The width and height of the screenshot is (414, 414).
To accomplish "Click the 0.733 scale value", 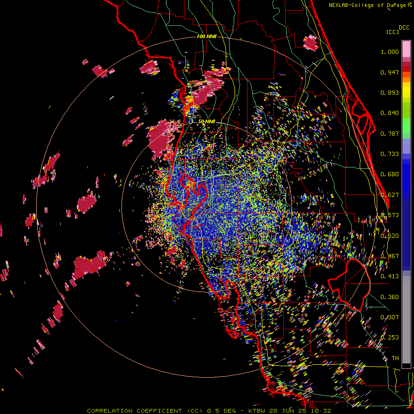I will click(x=390, y=154).
